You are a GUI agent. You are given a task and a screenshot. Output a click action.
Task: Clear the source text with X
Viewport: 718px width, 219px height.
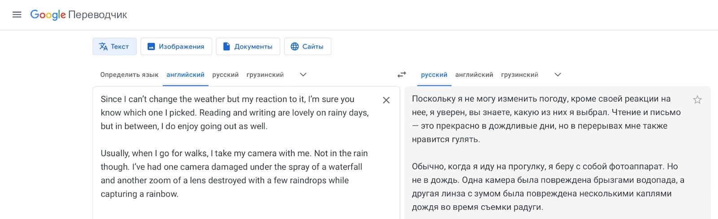click(386, 100)
